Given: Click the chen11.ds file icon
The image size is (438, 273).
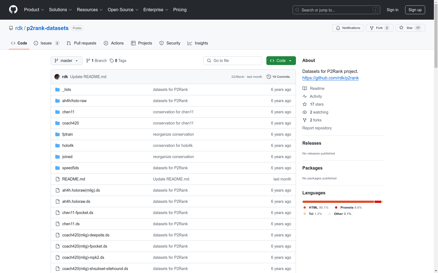Looking at the screenshot, I should pyautogui.click(x=57, y=224).
